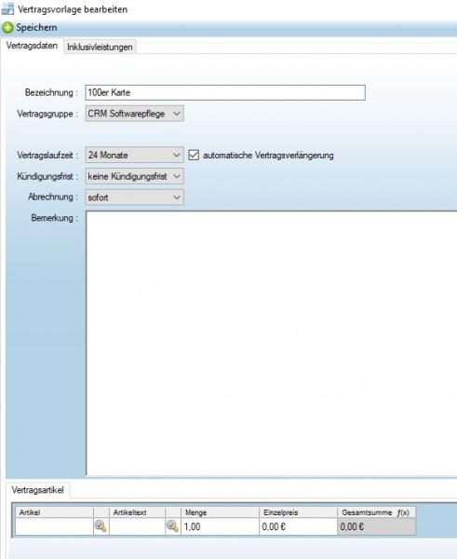Select the Vertragsartikel tab

click(38, 490)
